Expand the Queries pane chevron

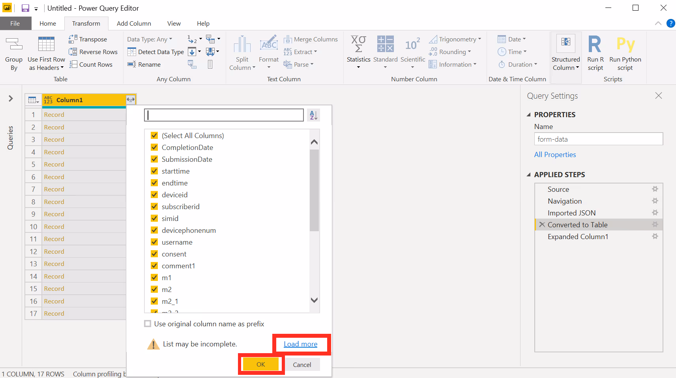(x=11, y=98)
